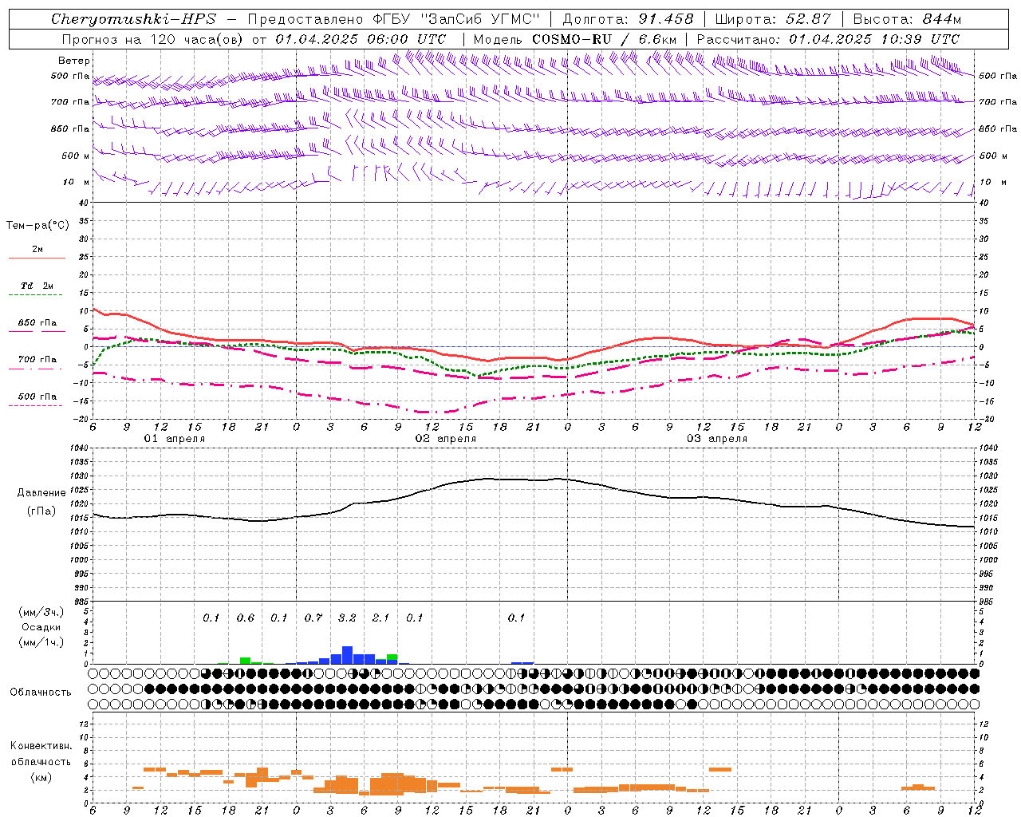Screen dimensions: 1021x817
Task: Click the 0.7 precipitation total value
Action: pyautogui.click(x=313, y=618)
